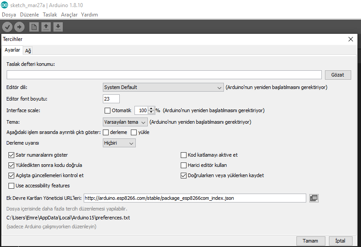Toggle Doğrularken veya yüklerken kaydet
This screenshot has width=361, height=247.
coord(183,175)
